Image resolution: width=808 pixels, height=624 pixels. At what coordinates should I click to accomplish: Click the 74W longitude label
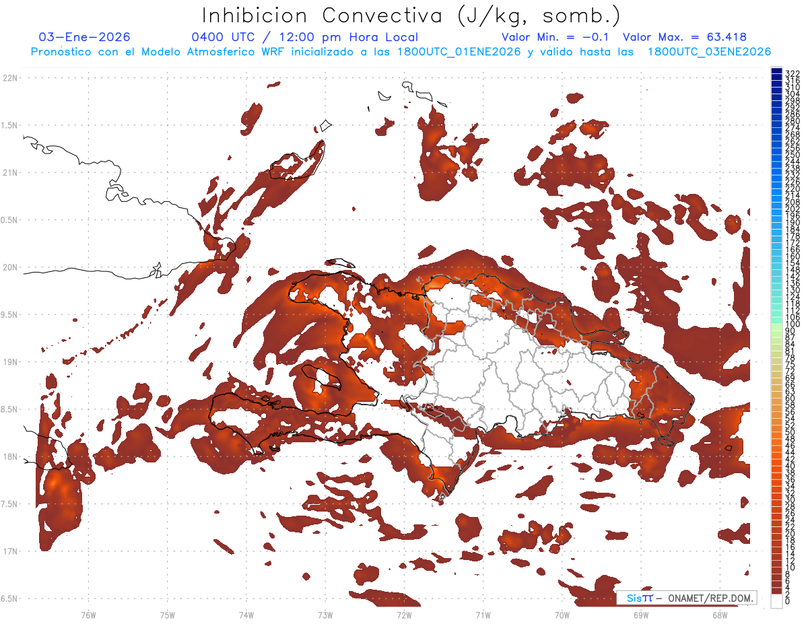tap(246, 615)
